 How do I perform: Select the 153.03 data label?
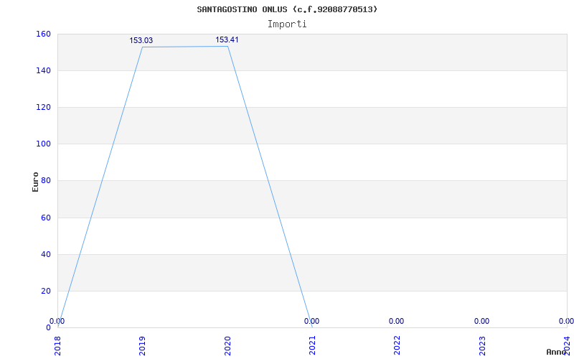pyautogui.click(x=141, y=40)
